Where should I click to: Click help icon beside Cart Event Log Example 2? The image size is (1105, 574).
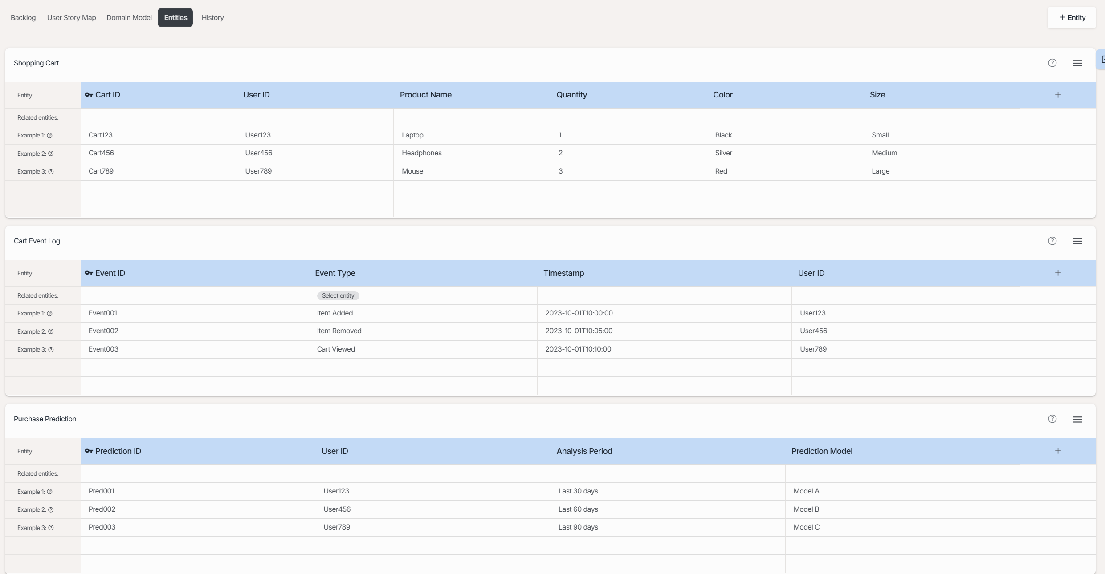51,331
